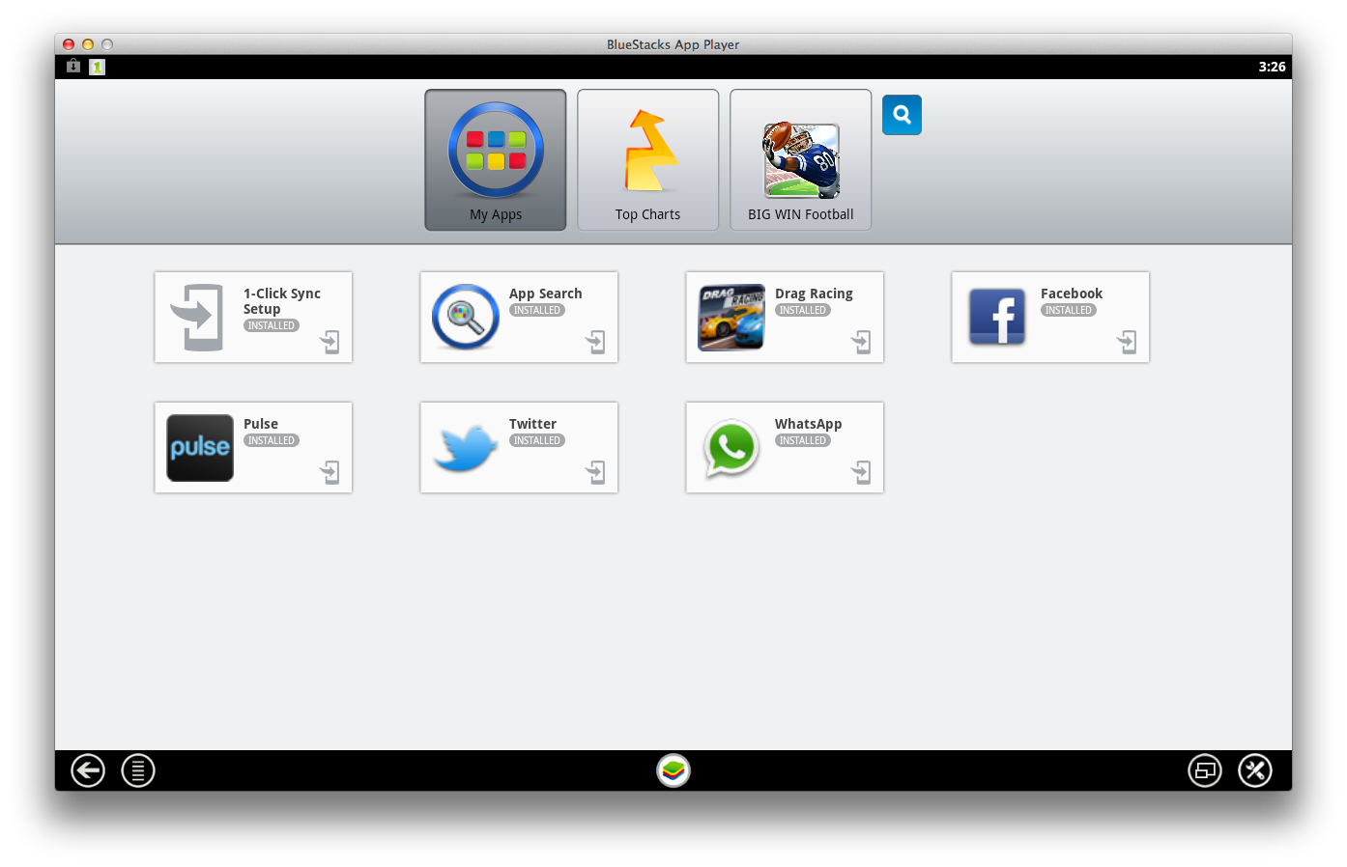Viewport: 1347px width, 867px height.
Task: Open the Facebook app icon
Action: pos(997,317)
